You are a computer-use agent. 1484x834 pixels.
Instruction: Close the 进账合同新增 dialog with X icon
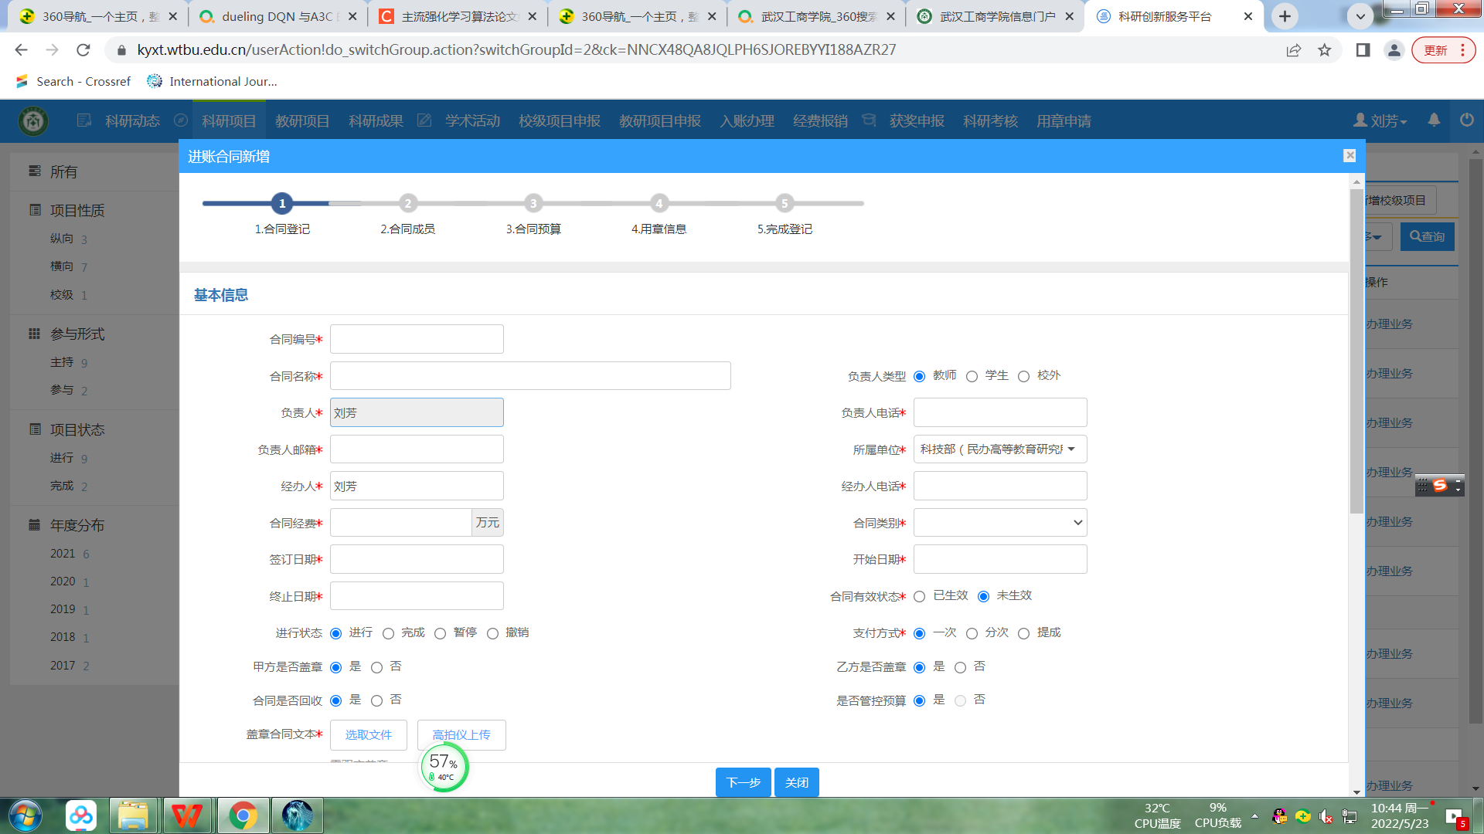tap(1350, 155)
